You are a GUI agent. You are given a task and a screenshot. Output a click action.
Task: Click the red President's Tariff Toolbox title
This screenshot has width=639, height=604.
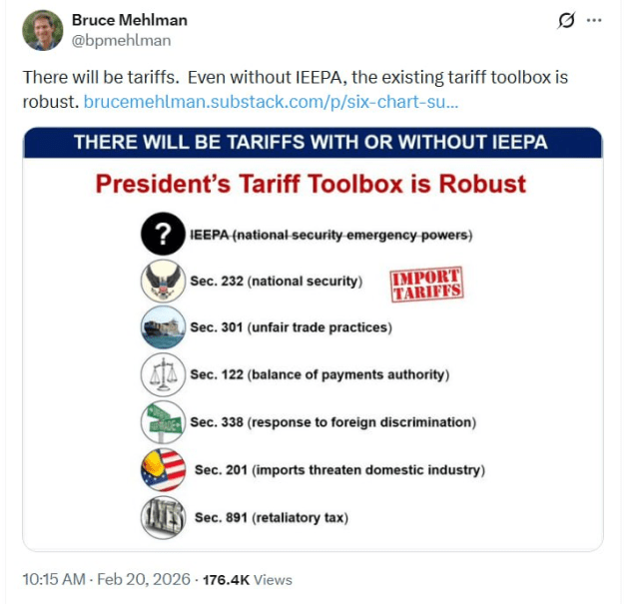(x=312, y=185)
